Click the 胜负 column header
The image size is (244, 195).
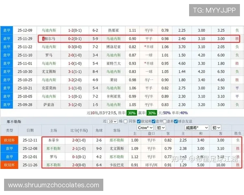point(237,133)
